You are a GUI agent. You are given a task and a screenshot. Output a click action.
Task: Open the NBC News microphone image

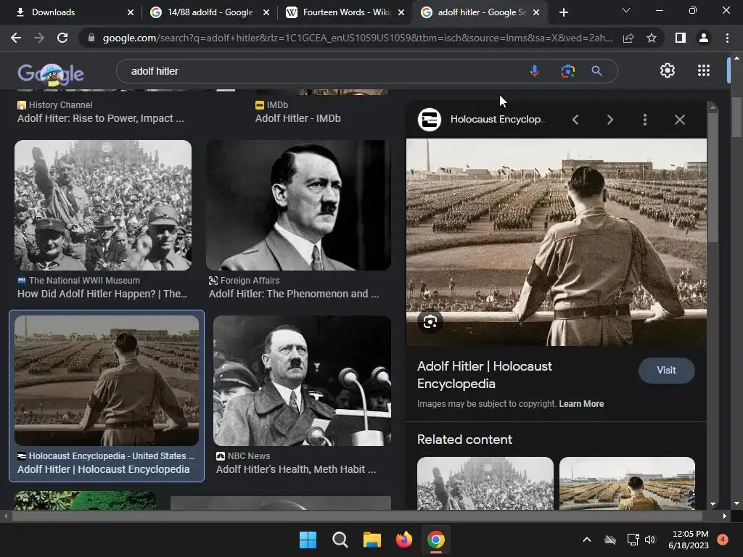[303, 381]
